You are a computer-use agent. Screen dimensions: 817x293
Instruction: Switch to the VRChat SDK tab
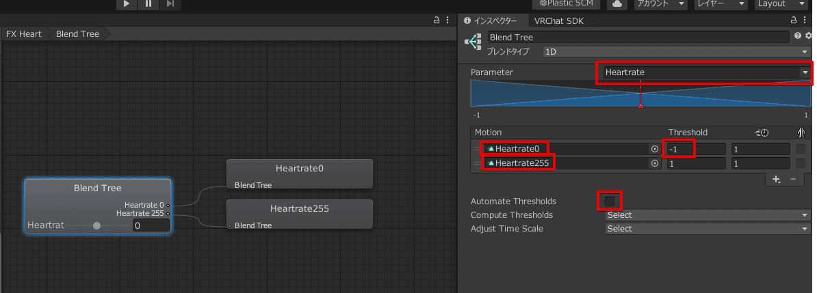click(558, 21)
